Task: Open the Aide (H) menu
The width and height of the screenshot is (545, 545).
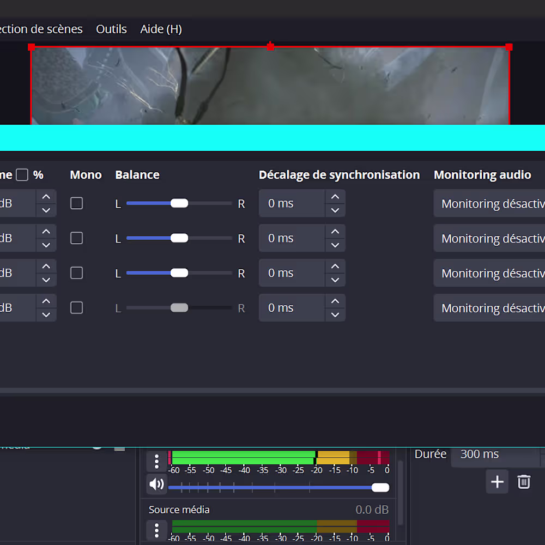Action: pyautogui.click(x=161, y=29)
